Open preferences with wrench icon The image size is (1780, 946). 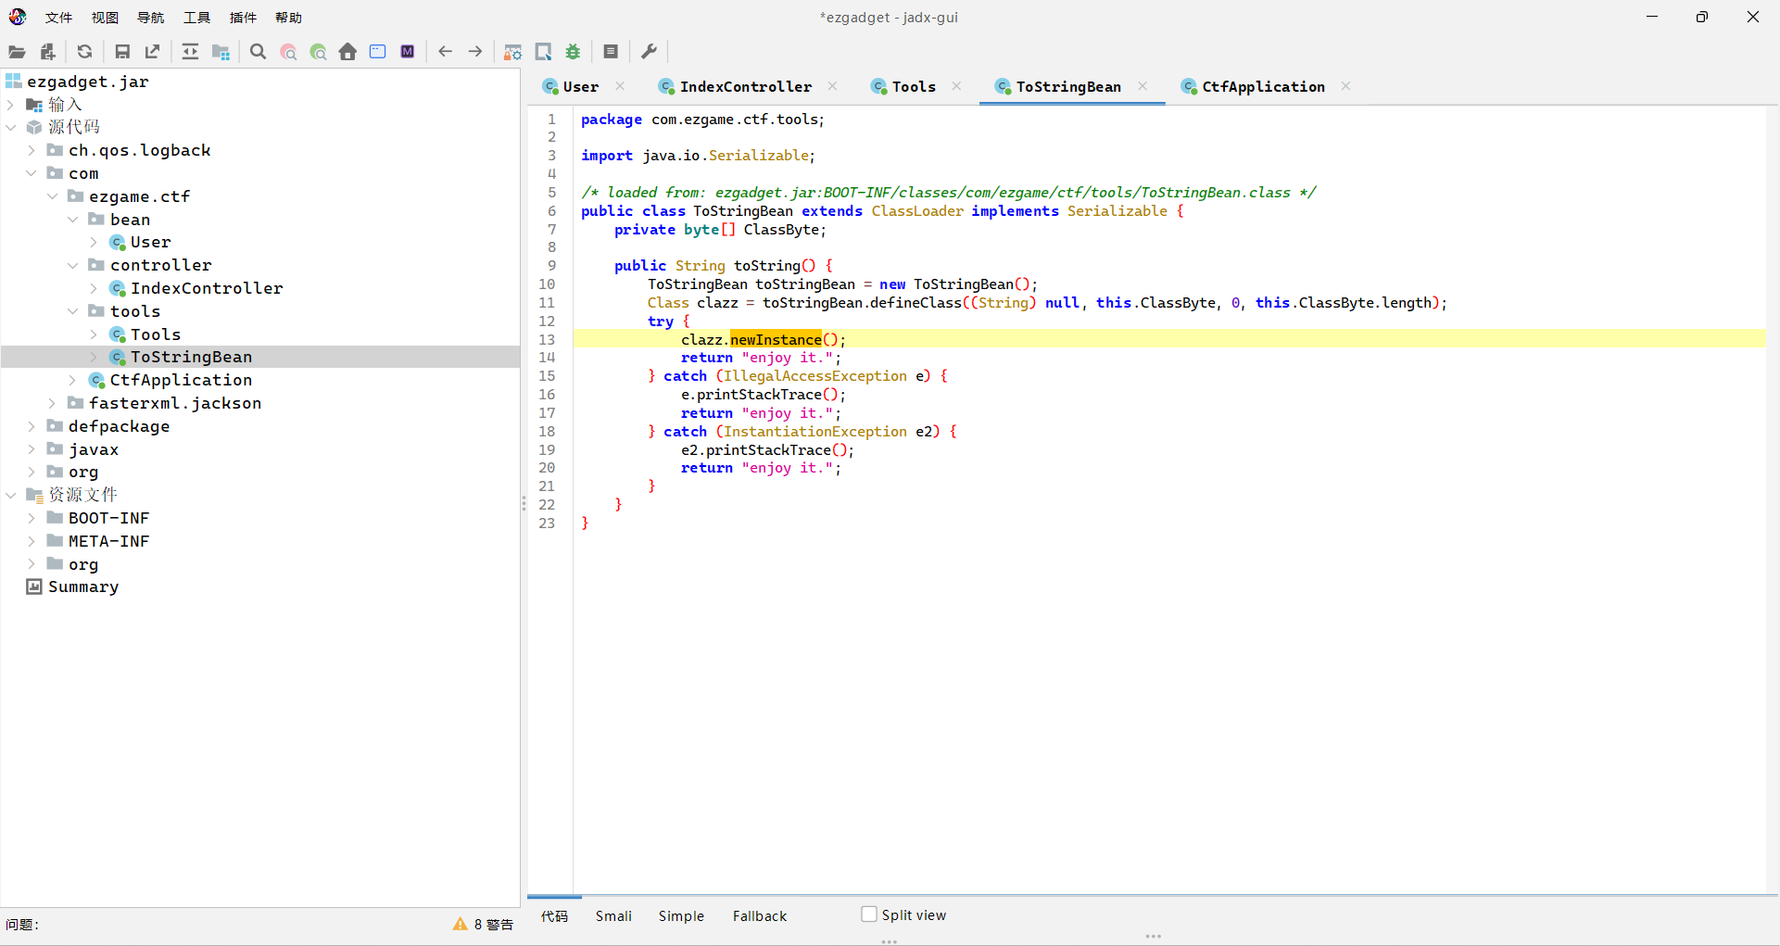pyautogui.click(x=649, y=52)
